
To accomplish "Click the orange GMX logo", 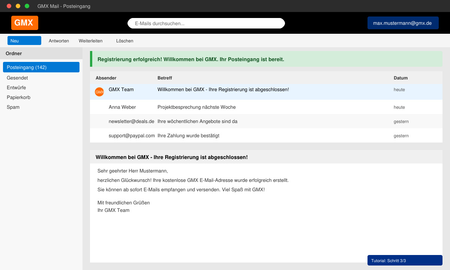I will pyautogui.click(x=25, y=23).
